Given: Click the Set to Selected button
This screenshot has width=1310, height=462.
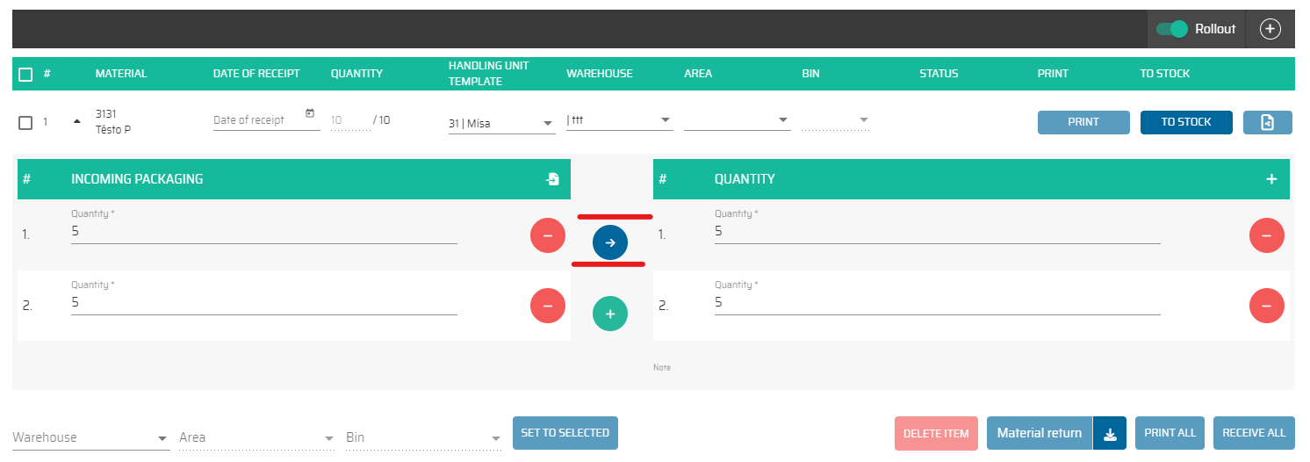Looking at the screenshot, I should tap(565, 433).
